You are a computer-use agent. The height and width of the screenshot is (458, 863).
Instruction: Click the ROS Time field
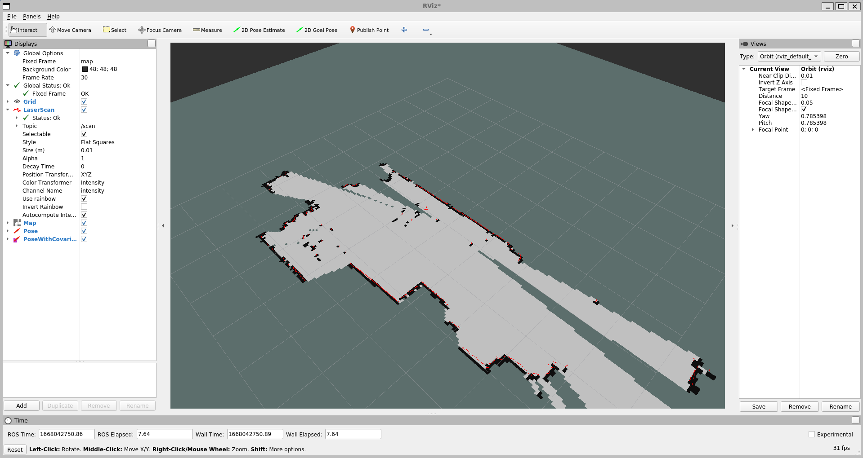coord(67,434)
